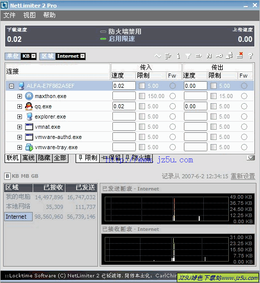The width and height of the screenshot is (260, 283).
Task: Toggle the enable speed limit indicator
Action: (x=103, y=39)
